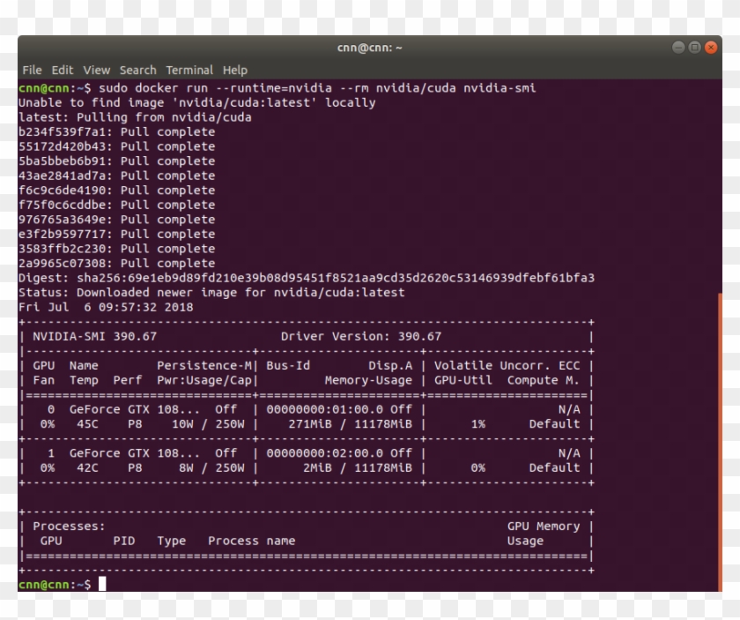Click the 'Persistence-M' column header
Image resolution: width=740 pixels, height=620 pixels.
204,366
